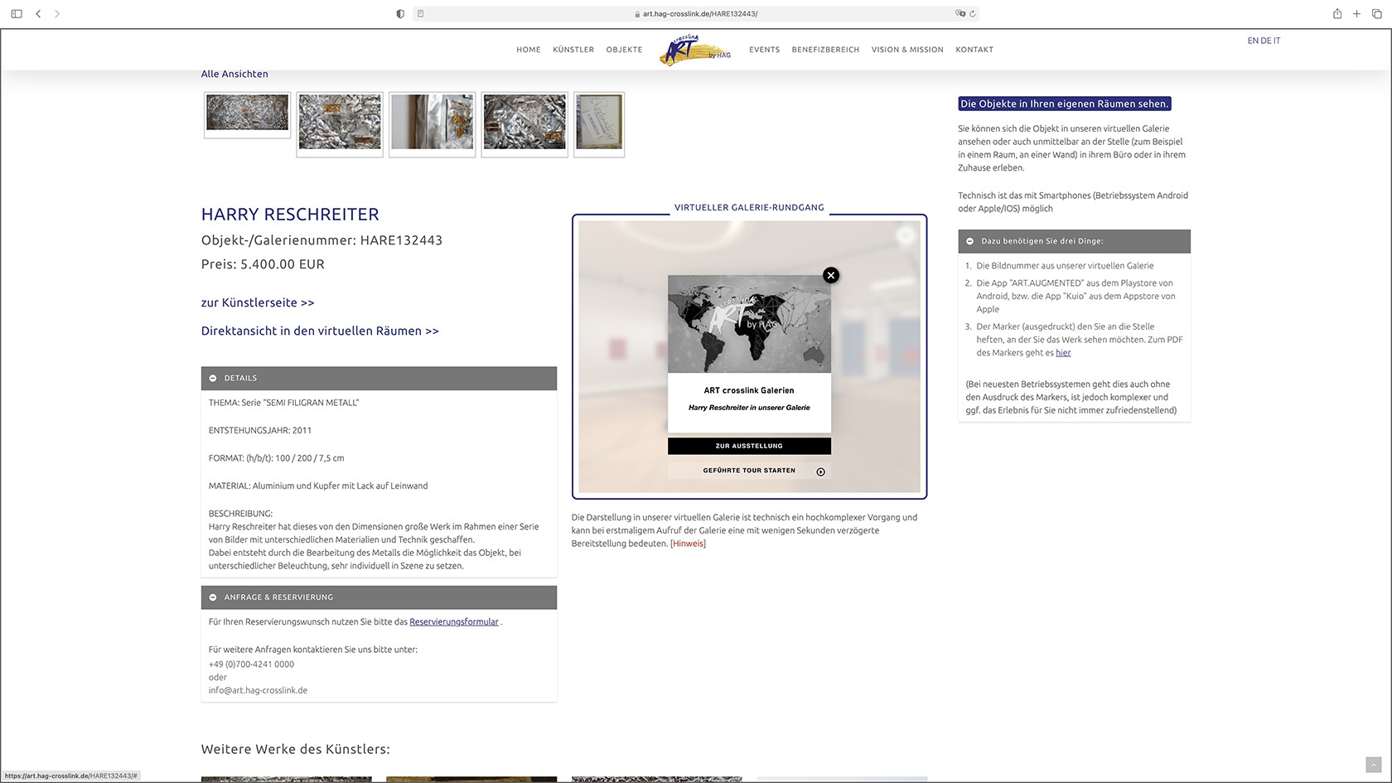Follow the 'zur Künstlerseite >>' link
Screen dimensions: 1392x783
pos(258,303)
